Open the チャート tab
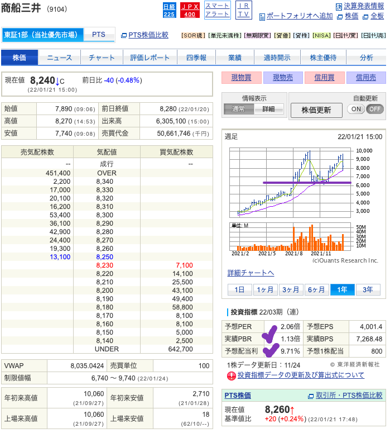This screenshot has width=390, height=433. pyautogui.click(x=102, y=58)
